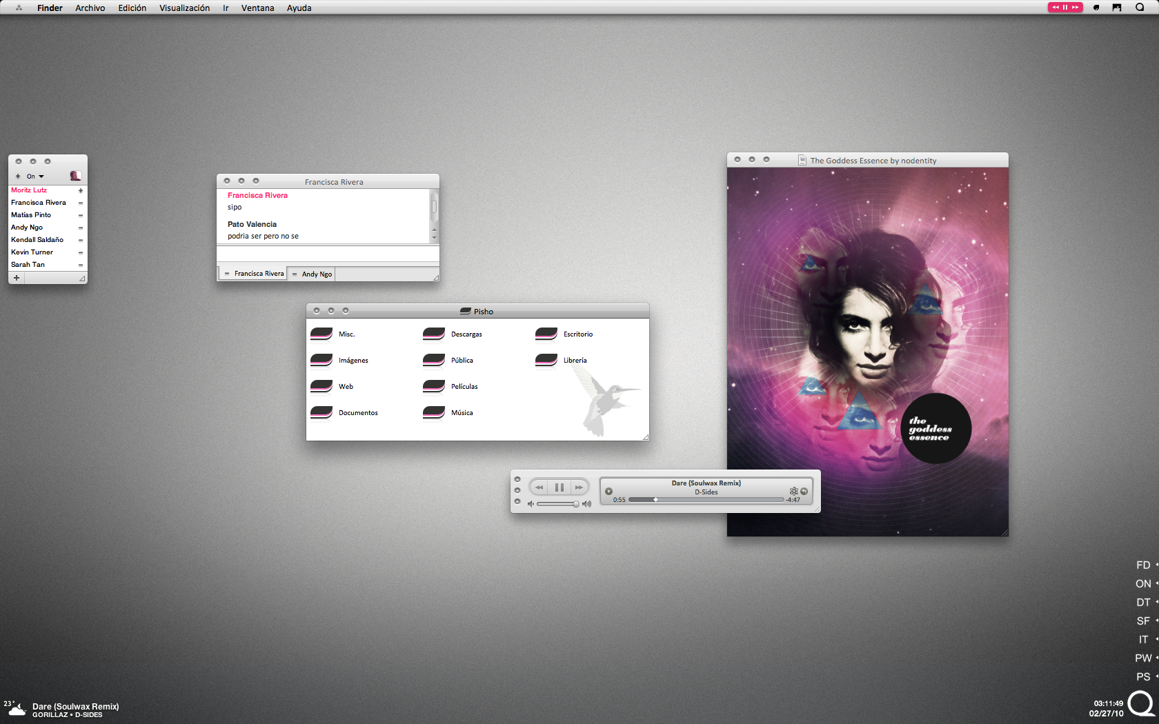This screenshot has height=724, width=1159.
Task: Click the small play icon in iTunes display
Action: click(x=608, y=491)
